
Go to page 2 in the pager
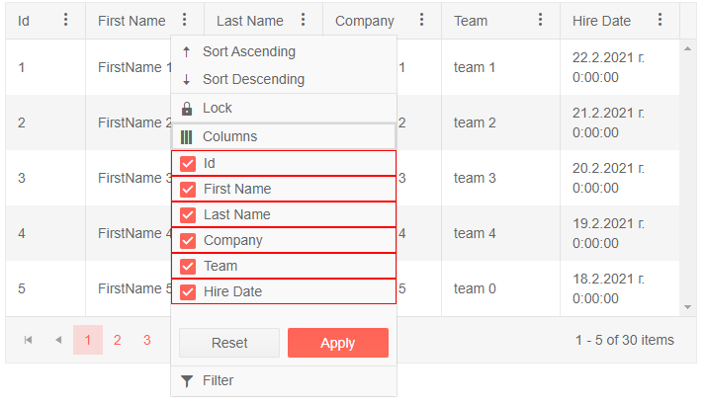tap(117, 340)
